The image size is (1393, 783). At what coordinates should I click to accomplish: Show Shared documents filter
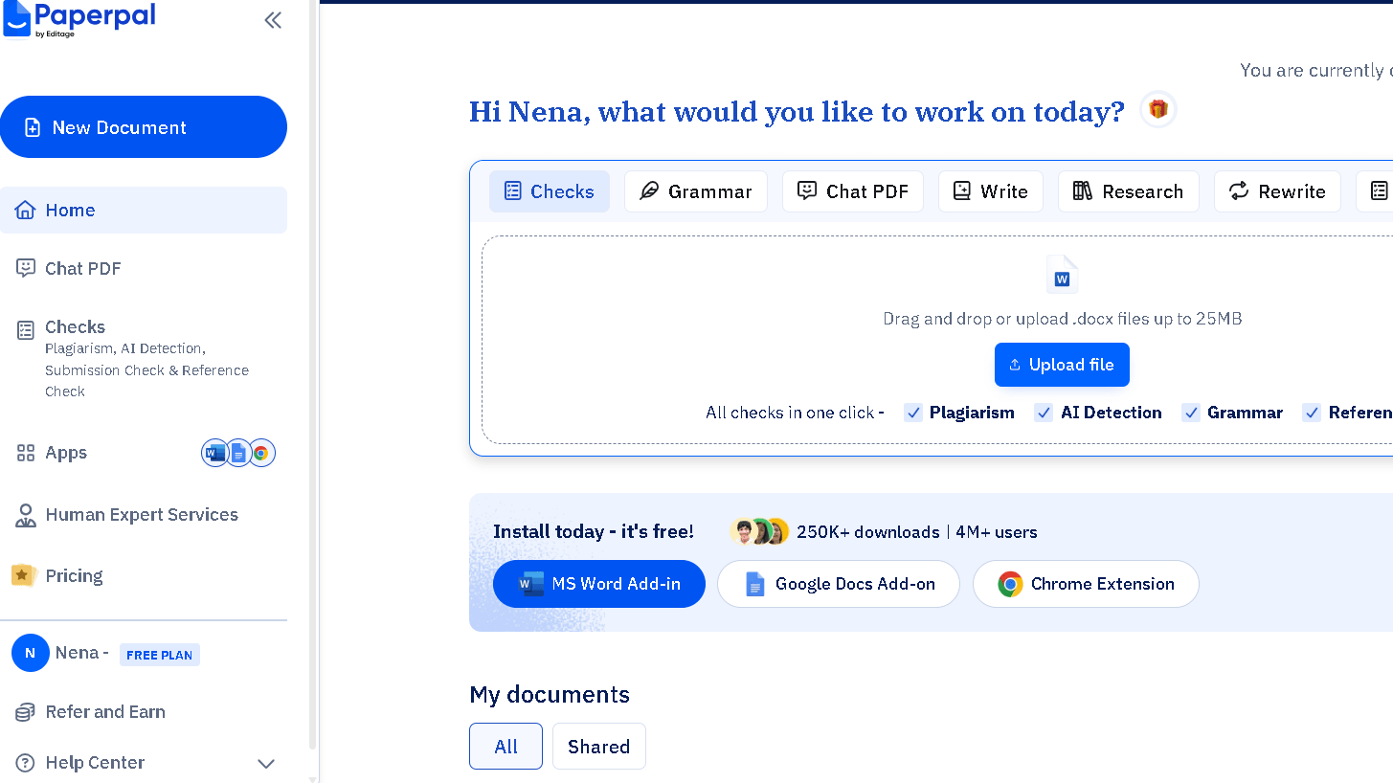599,747
